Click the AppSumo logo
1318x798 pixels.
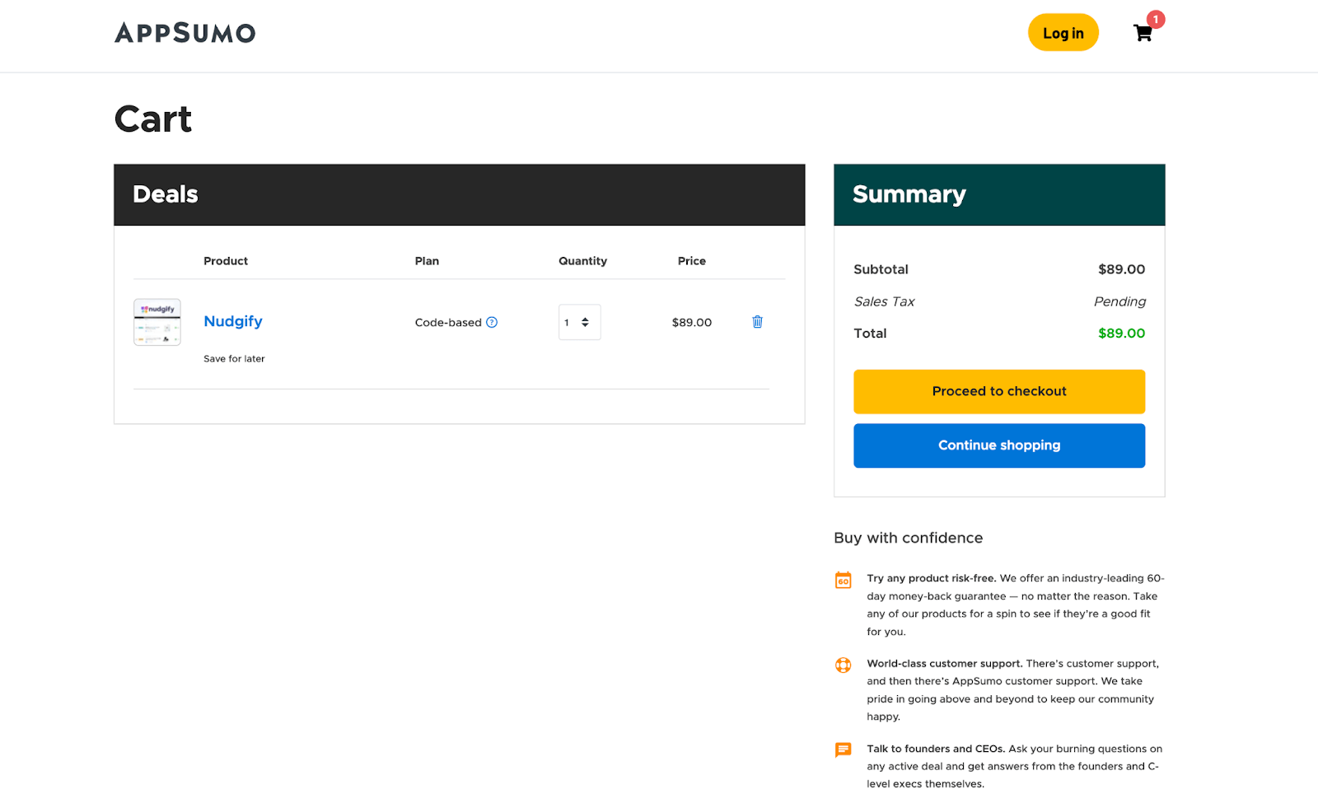coord(185,33)
